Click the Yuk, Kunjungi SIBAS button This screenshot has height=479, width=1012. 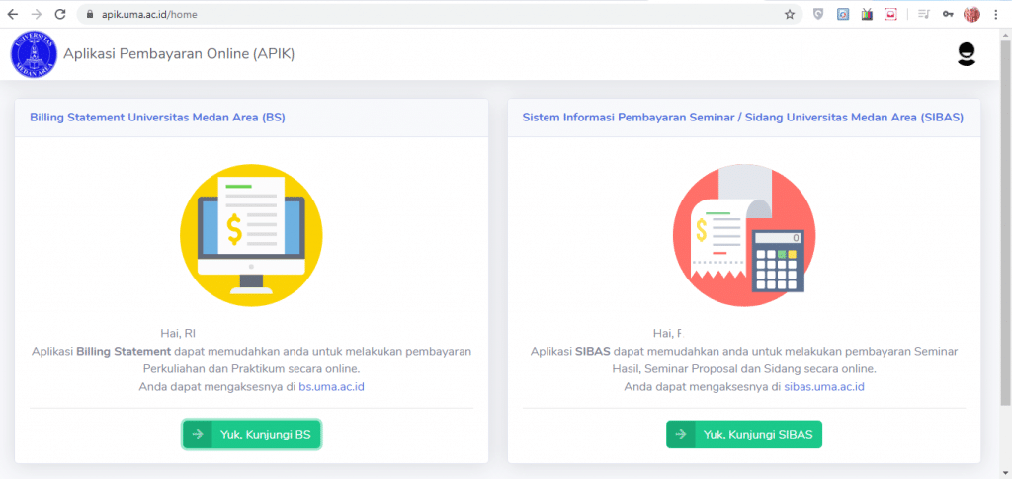point(744,434)
